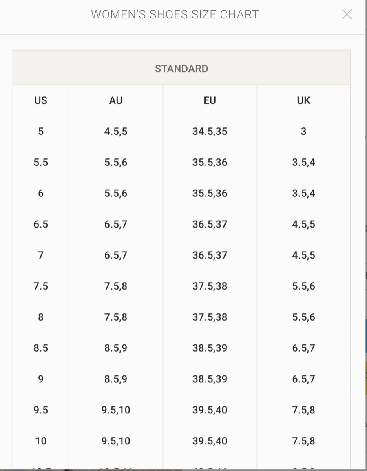
Task: Select the AU column header
Action: [116, 100]
